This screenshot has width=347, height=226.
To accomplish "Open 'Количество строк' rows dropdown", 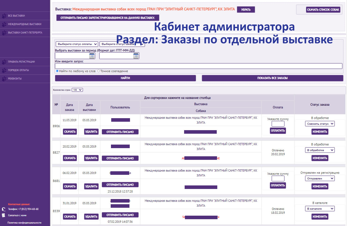I will pyautogui.click(x=77, y=90).
